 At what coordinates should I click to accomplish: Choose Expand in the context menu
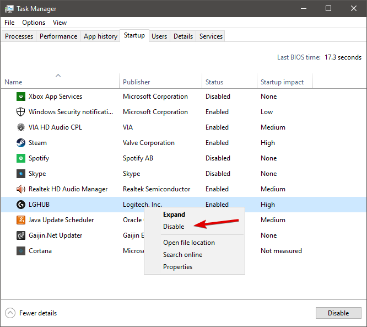tap(174, 215)
